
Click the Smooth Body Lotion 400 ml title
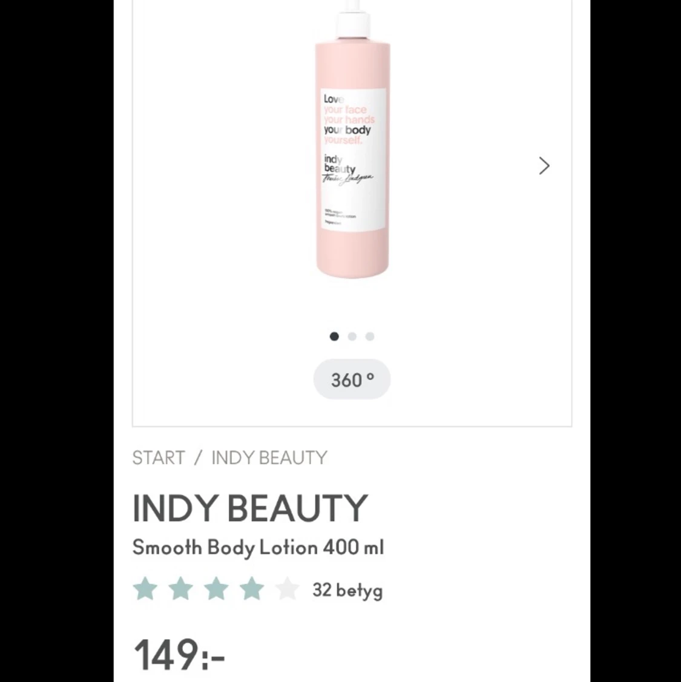tap(258, 547)
